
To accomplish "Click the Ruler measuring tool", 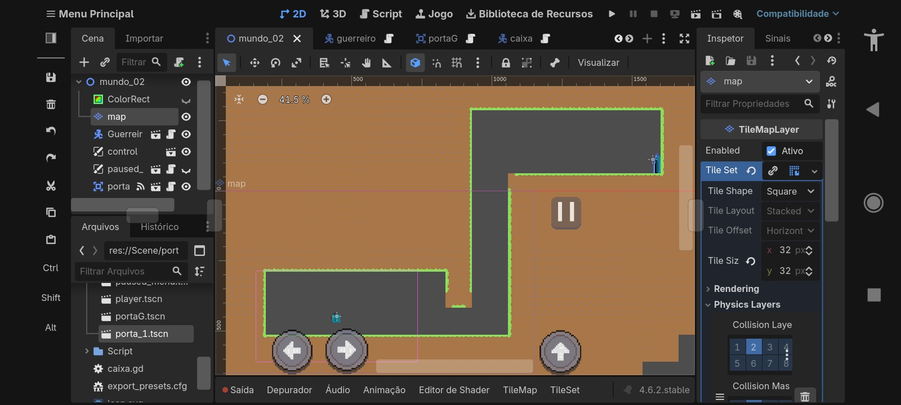I will tap(387, 62).
